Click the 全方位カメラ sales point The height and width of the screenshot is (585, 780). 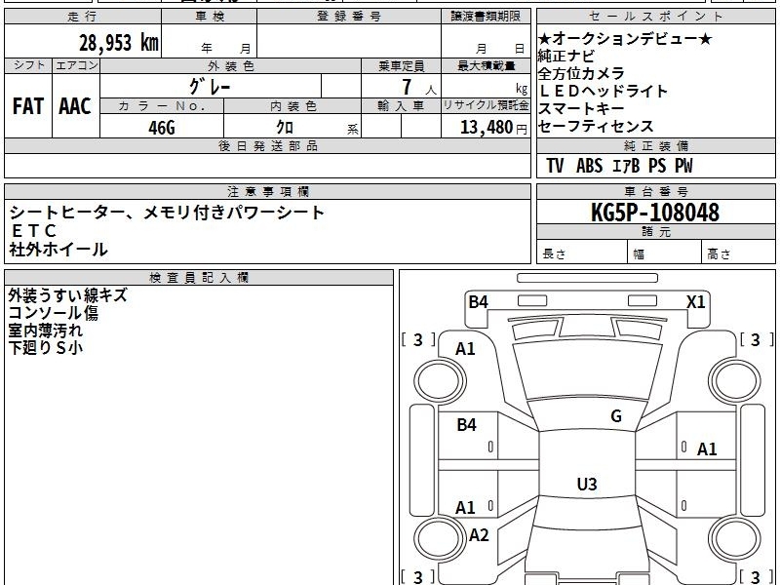[581, 74]
